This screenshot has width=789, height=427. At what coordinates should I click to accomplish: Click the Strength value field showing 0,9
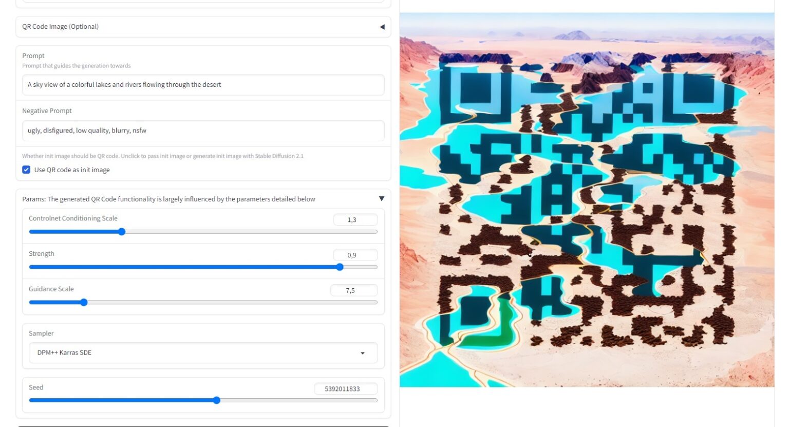[x=355, y=255]
